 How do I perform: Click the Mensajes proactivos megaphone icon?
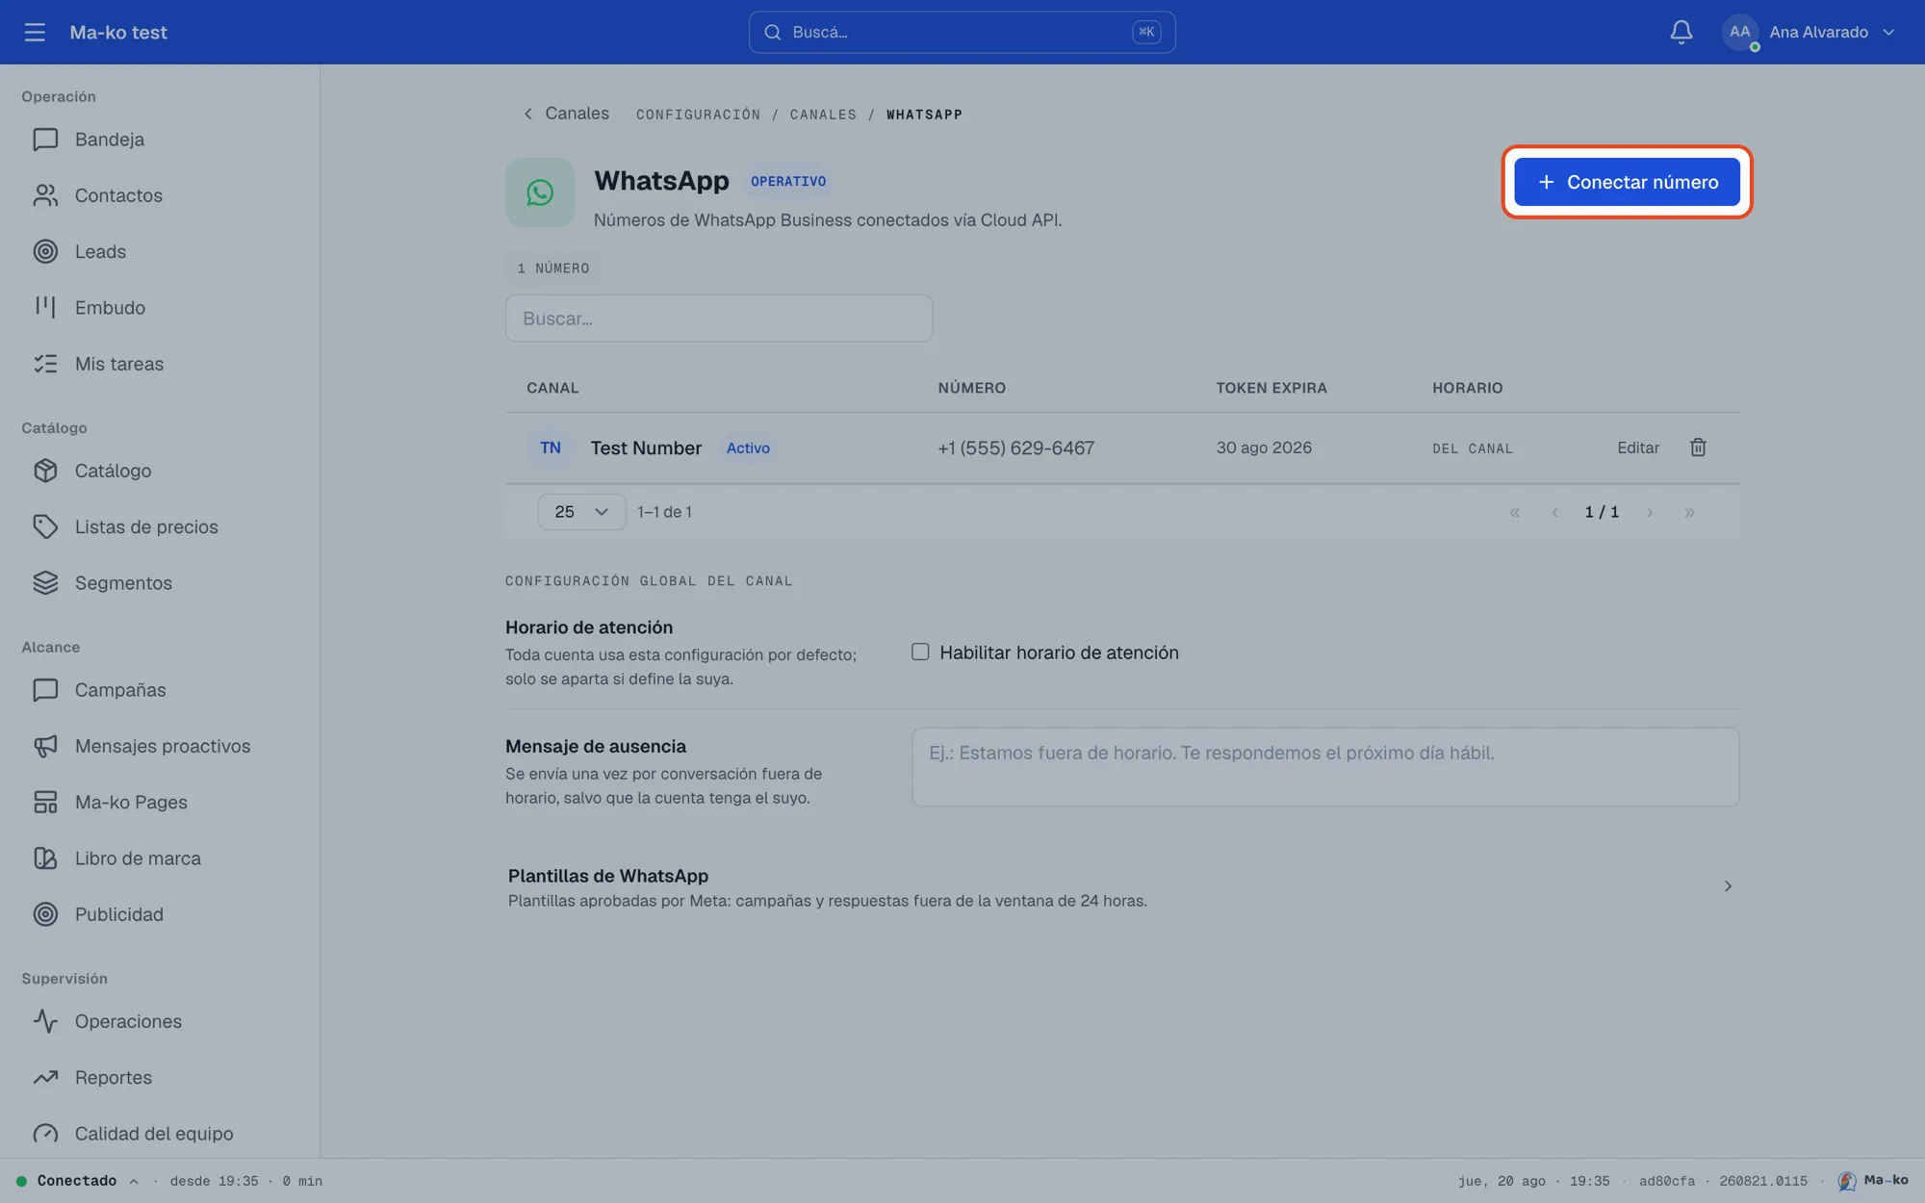pyautogui.click(x=45, y=746)
